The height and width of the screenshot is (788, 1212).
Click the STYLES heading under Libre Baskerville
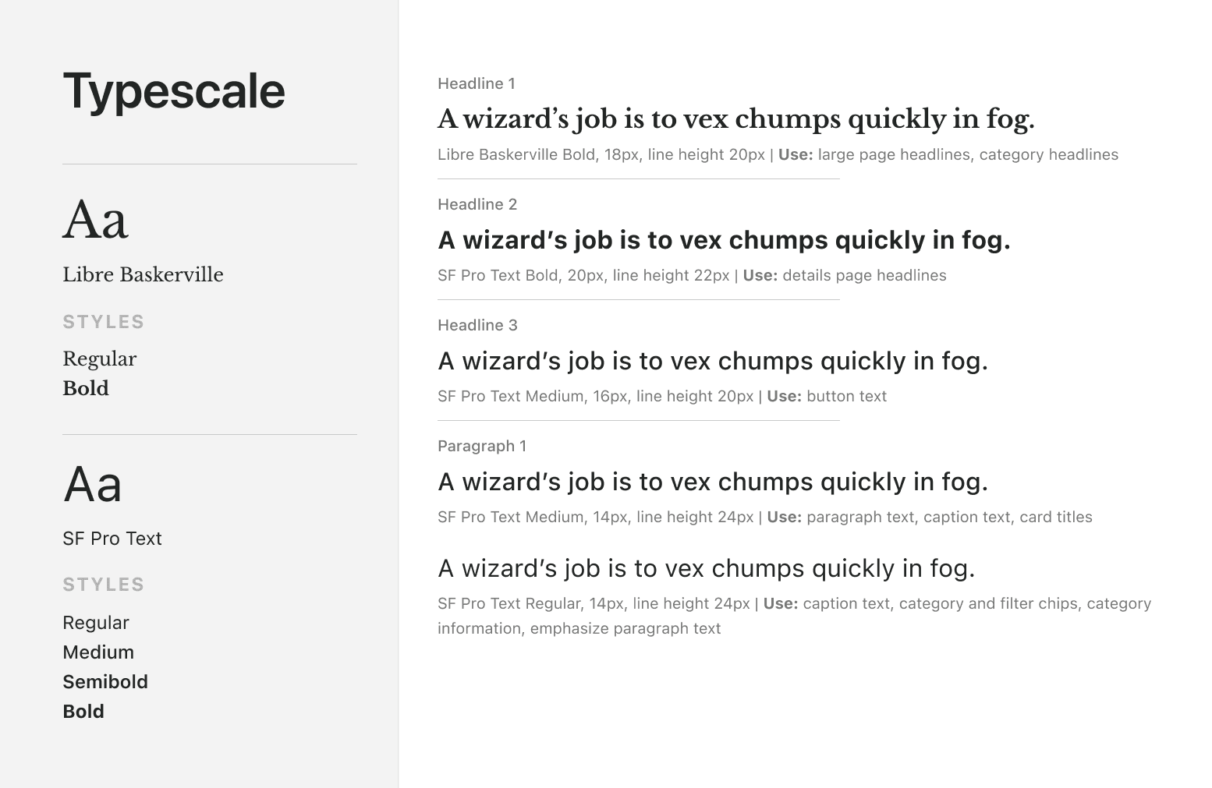click(104, 322)
